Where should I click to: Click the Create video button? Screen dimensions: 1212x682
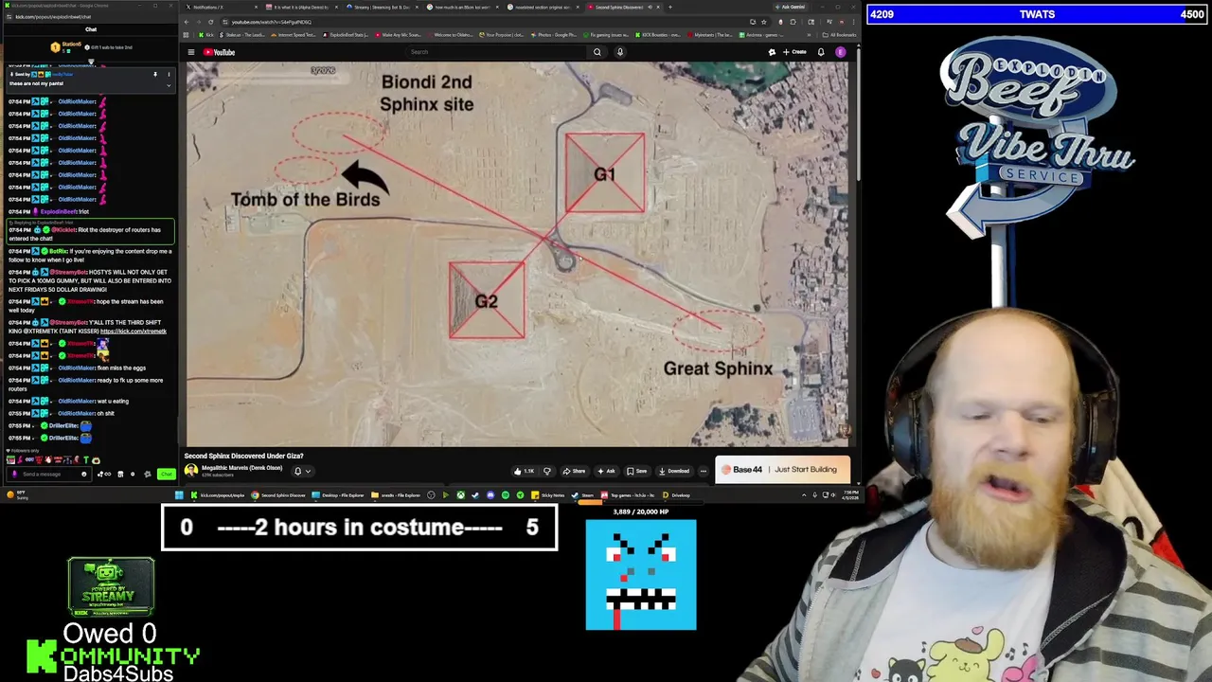pos(794,52)
